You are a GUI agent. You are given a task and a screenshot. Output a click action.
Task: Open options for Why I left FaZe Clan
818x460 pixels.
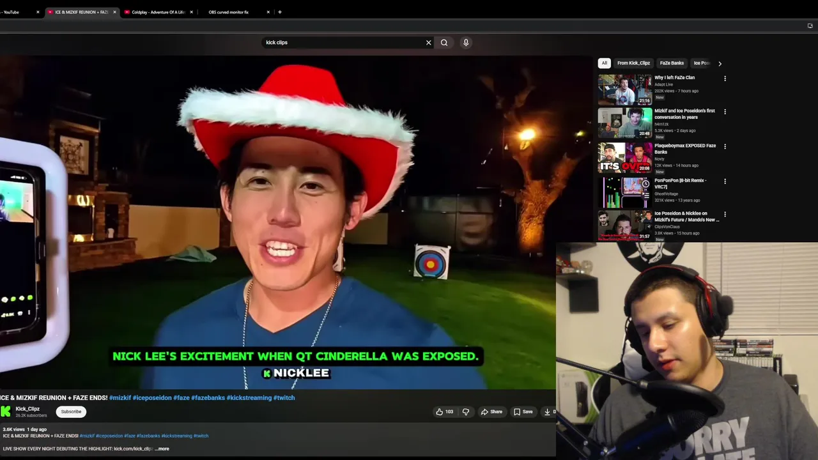725,79
